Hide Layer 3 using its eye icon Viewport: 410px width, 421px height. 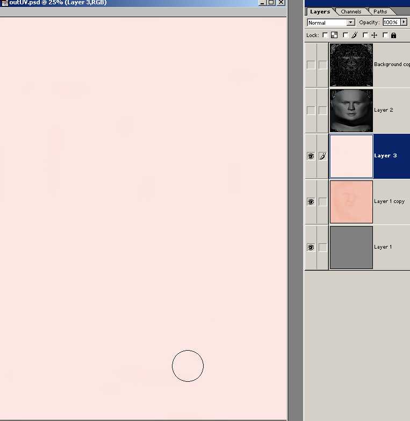pos(311,156)
